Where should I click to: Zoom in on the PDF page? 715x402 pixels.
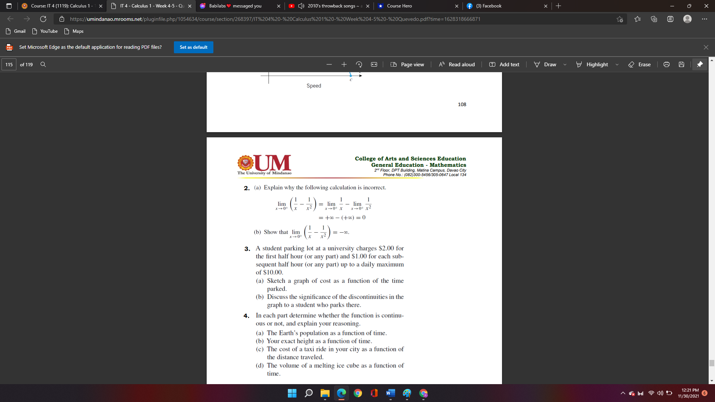(x=344, y=64)
